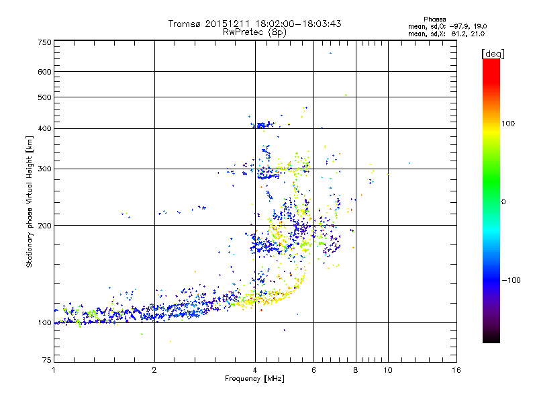Click the x-axis tick label '8'
This screenshot has height=403, width=537.
(356, 370)
